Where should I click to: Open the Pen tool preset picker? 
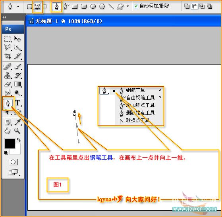pos(10,6)
